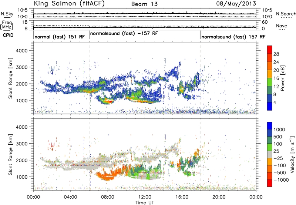Image resolution: width=296 pixels, height=205 pixels.
Task: Click the red top segment of Power colorbar
Action: pyautogui.click(x=270, y=50)
